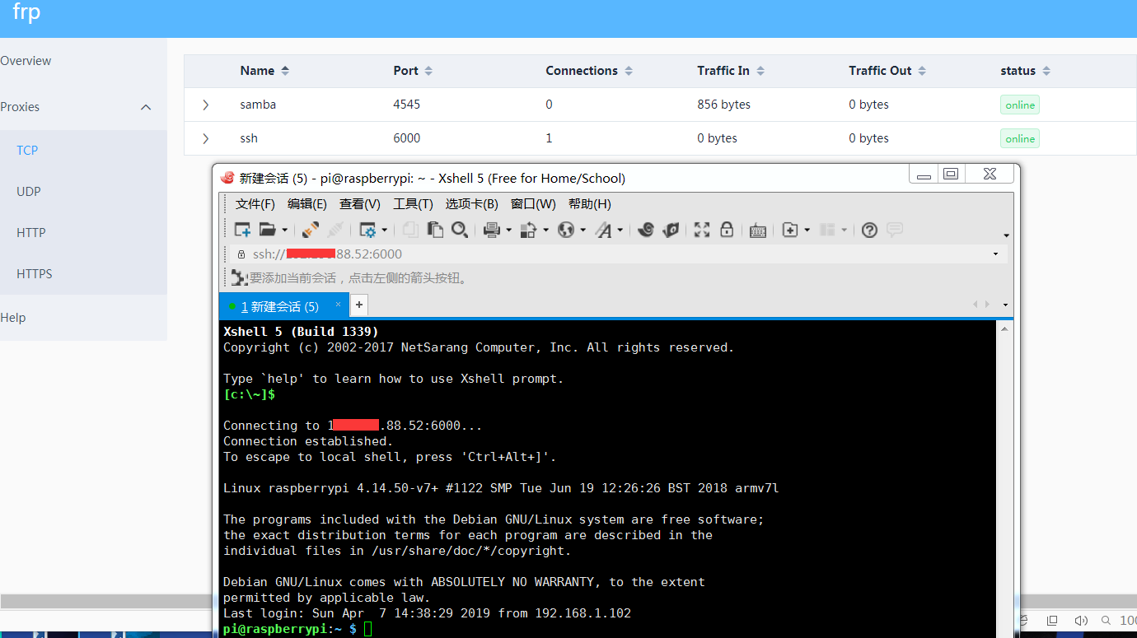Click the Xftp swirl icon in toolbar
The image size is (1137, 638).
click(646, 230)
